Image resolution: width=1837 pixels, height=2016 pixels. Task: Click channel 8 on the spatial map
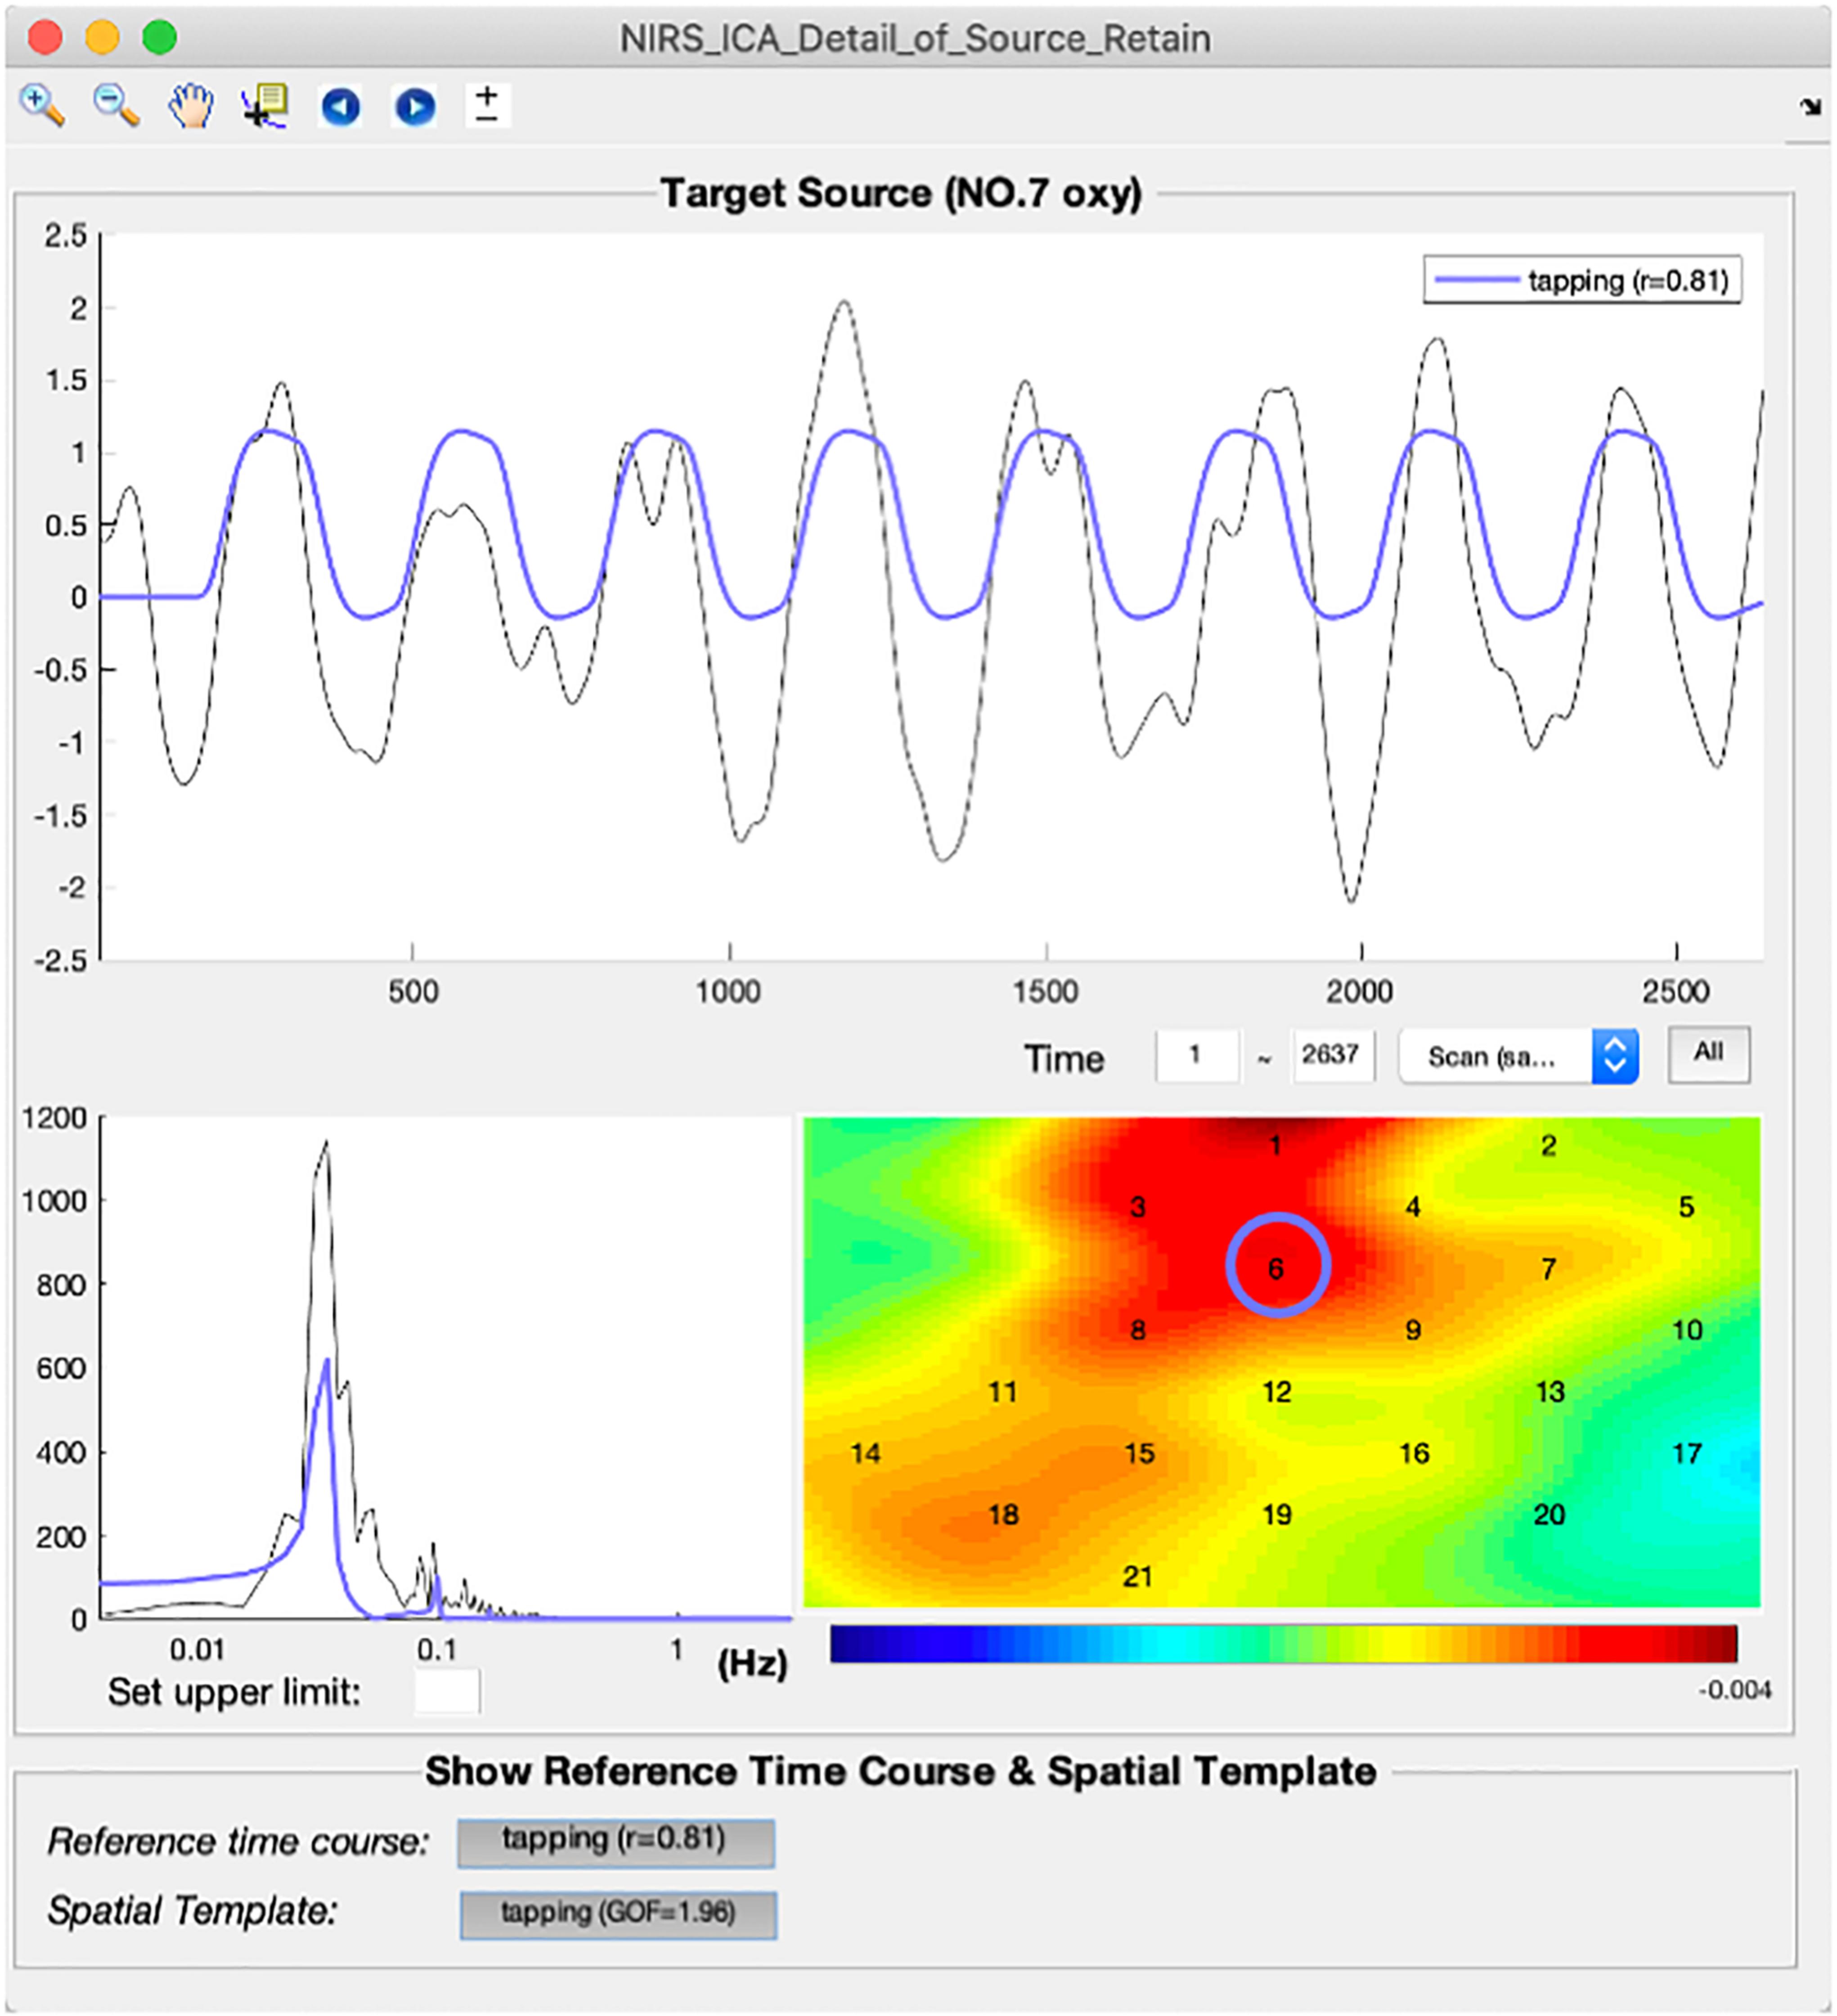tap(1138, 1330)
